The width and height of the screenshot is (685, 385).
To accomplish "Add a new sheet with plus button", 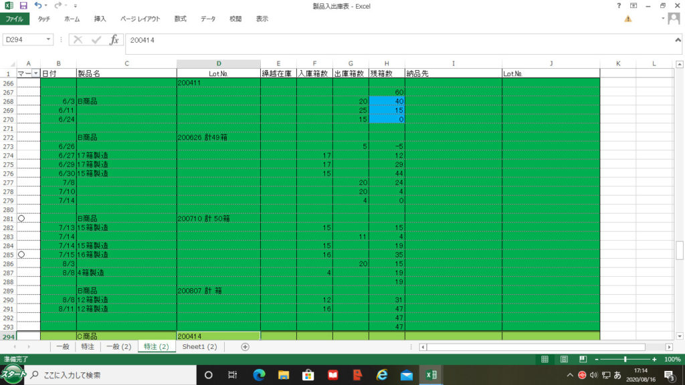I will [x=245, y=347].
